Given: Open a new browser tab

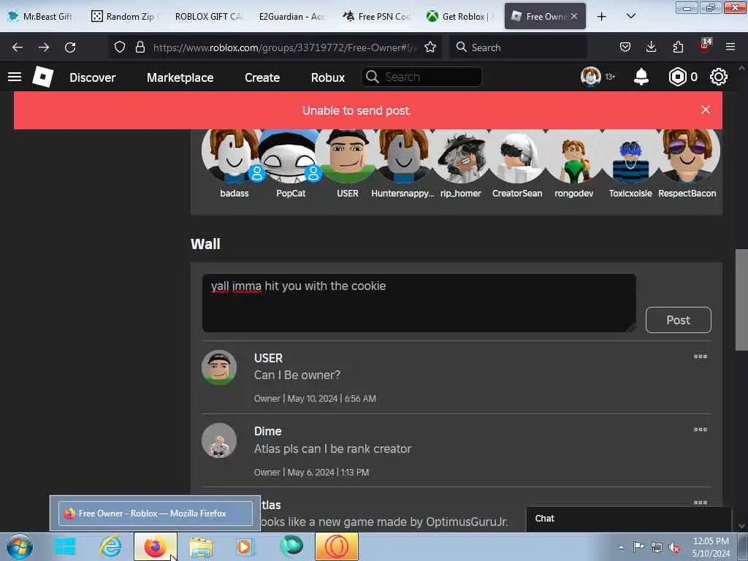Looking at the screenshot, I should (602, 16).
